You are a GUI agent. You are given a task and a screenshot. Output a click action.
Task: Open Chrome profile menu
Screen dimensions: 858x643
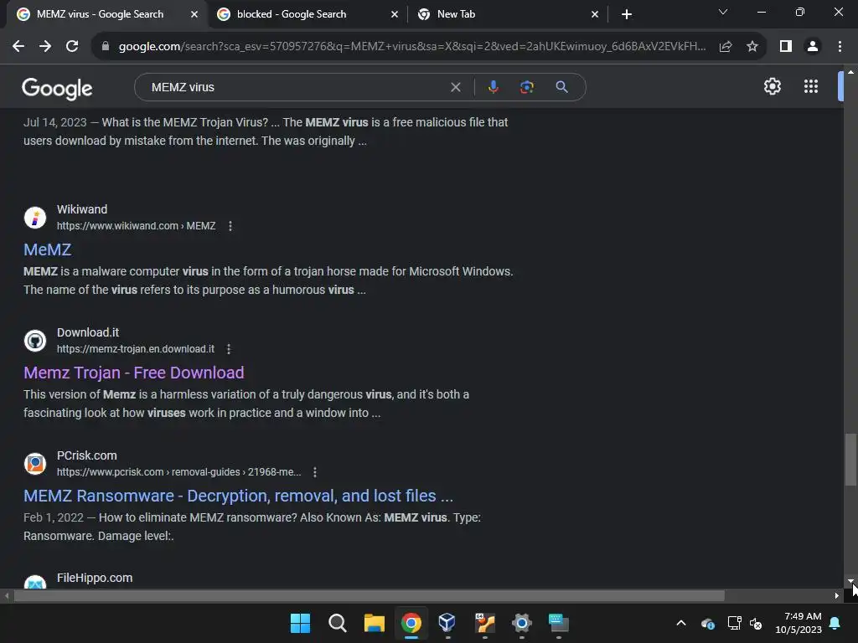pyautogui.click(x=813, y=47)
